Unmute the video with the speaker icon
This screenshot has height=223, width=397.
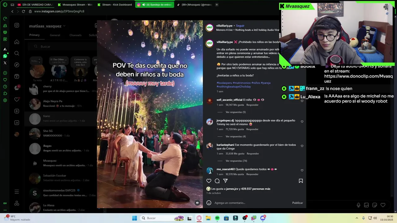(x=197, y=203)
